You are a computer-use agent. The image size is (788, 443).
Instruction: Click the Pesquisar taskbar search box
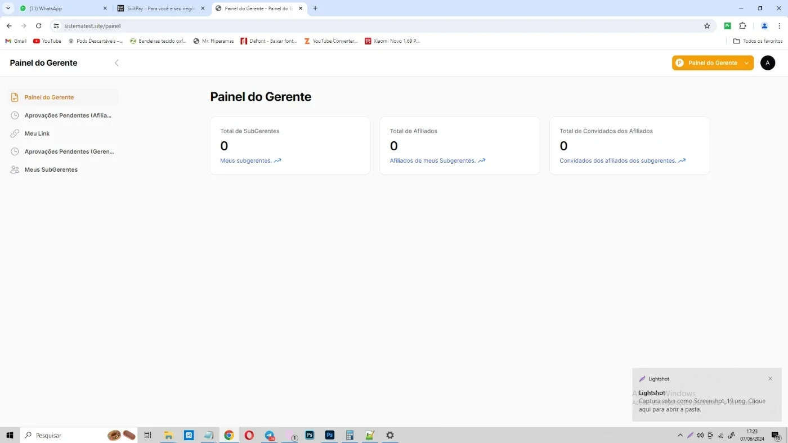point(79,435)
